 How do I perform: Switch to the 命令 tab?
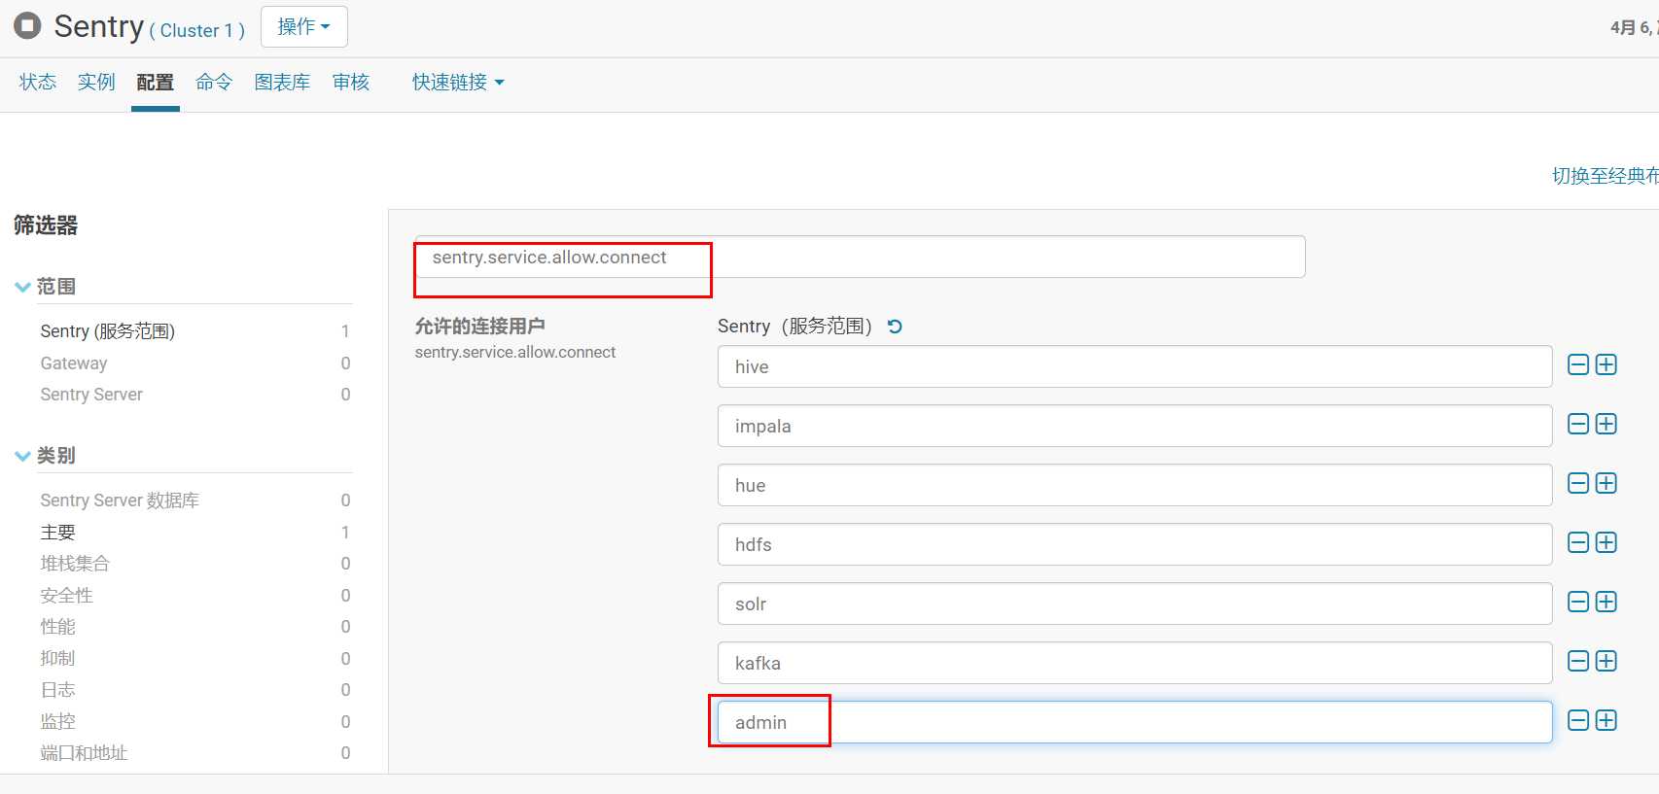point(214,83)
